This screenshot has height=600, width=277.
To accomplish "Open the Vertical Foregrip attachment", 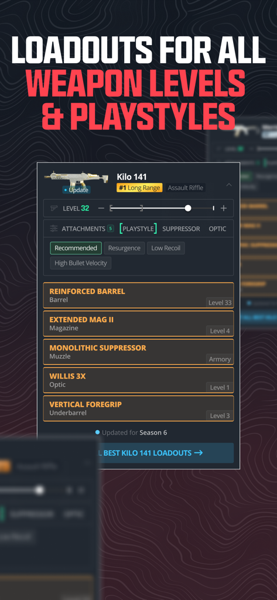I will point(138,408).
